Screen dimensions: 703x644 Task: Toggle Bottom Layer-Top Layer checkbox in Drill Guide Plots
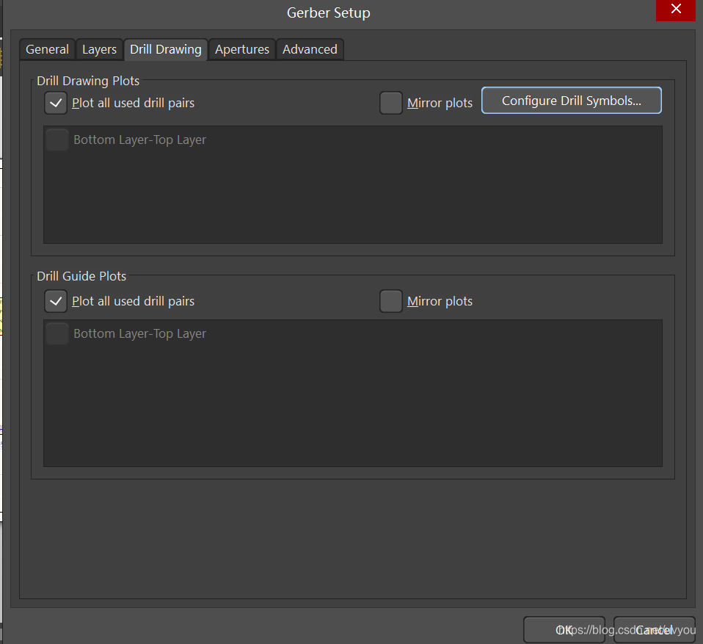tap(57, 333)
